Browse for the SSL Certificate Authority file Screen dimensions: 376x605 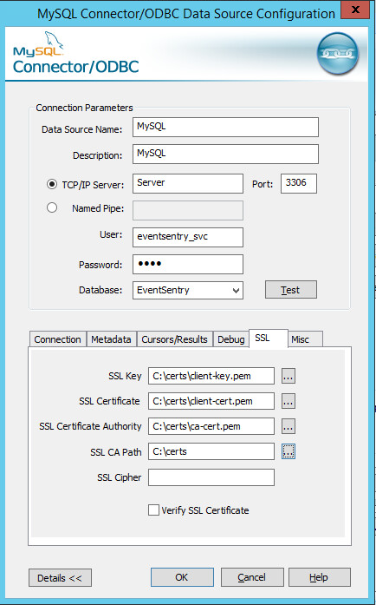(288, 426)
